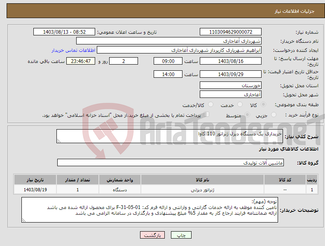This screenshot has height=246, width=325.
Task: Click the دستگاه unit cell
Action: coord(120,190)
